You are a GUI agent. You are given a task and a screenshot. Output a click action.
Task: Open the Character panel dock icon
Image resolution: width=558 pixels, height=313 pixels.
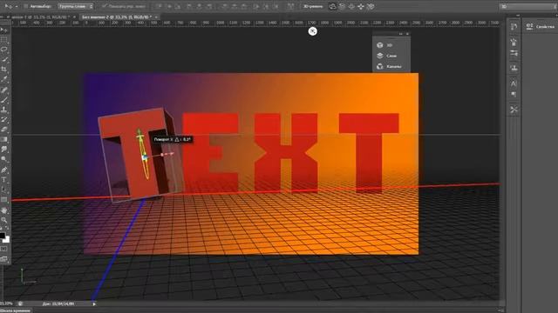click(x=514, y=83)
